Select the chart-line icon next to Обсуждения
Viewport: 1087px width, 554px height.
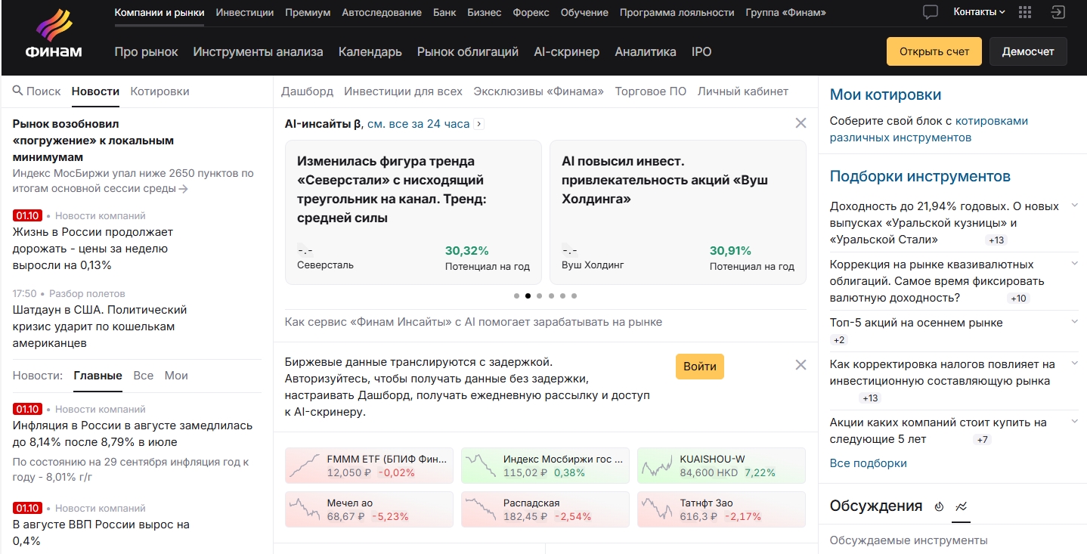(961, 506)
